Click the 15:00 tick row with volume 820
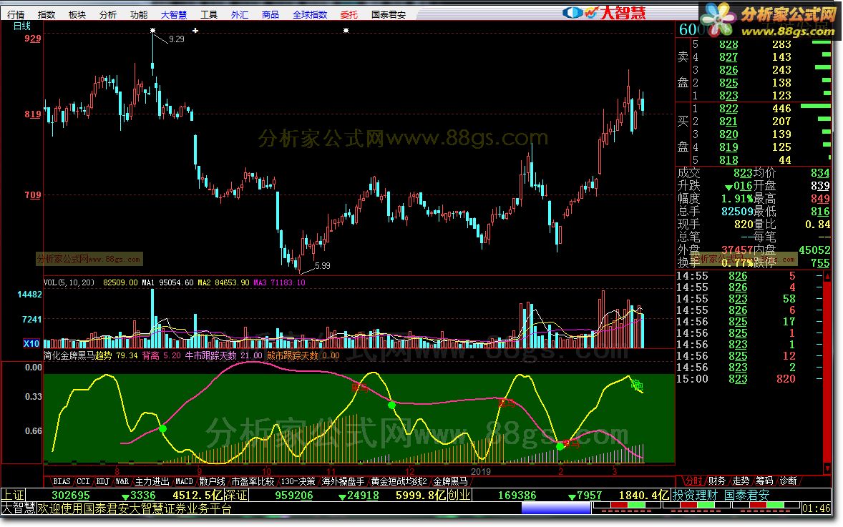Image resolution: width=843 pixels, height=527 pixels. tap(749, 379)
